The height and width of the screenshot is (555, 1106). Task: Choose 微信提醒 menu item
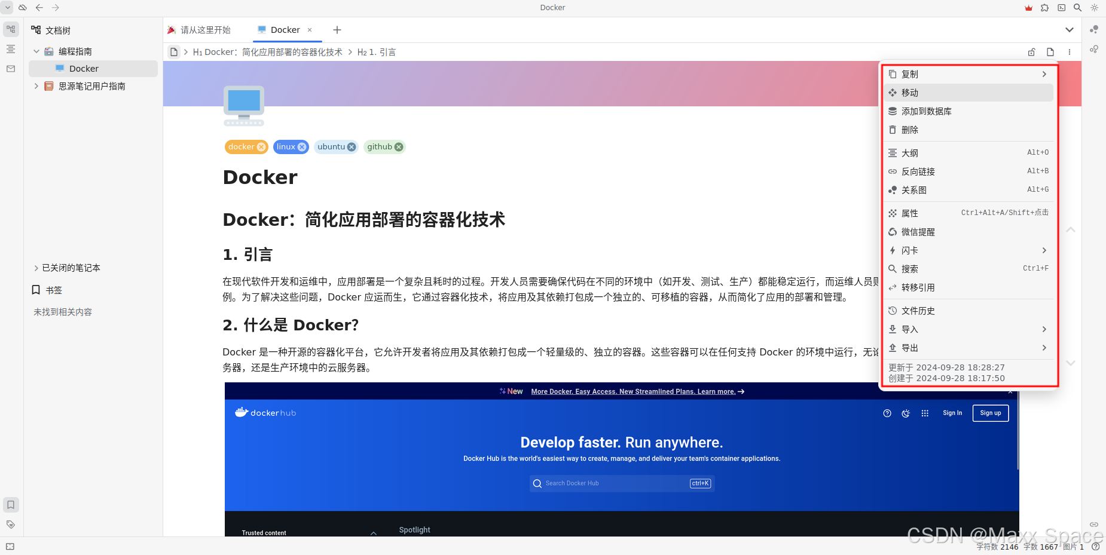click(x=968, y=232)
